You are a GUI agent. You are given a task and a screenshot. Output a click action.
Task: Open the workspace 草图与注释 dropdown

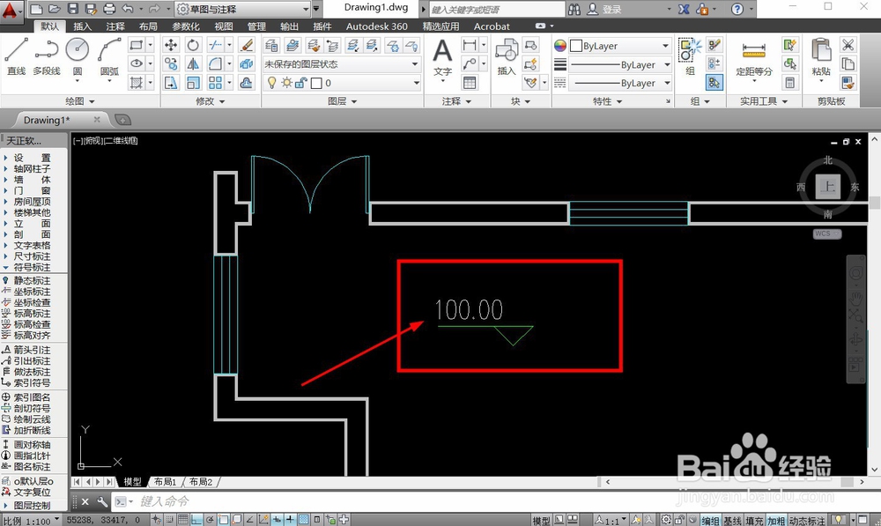[243, 9]
